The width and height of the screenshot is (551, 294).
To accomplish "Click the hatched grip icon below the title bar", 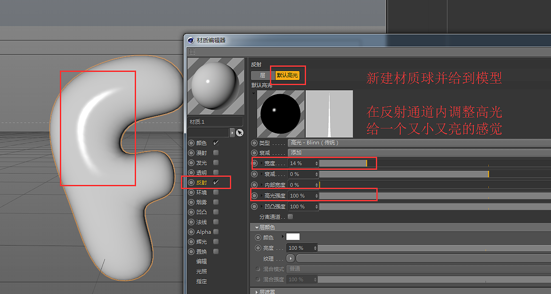I will click(192, 52).
